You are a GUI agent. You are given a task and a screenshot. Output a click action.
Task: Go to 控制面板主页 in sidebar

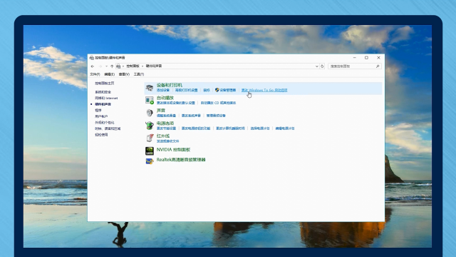coord(105,84)
